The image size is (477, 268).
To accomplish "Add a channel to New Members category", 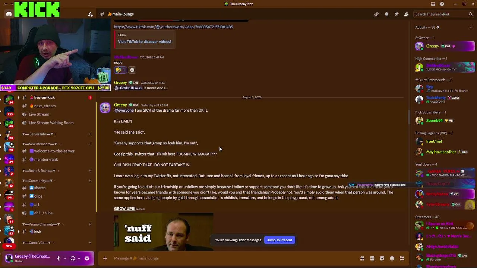I will point(90,144).
